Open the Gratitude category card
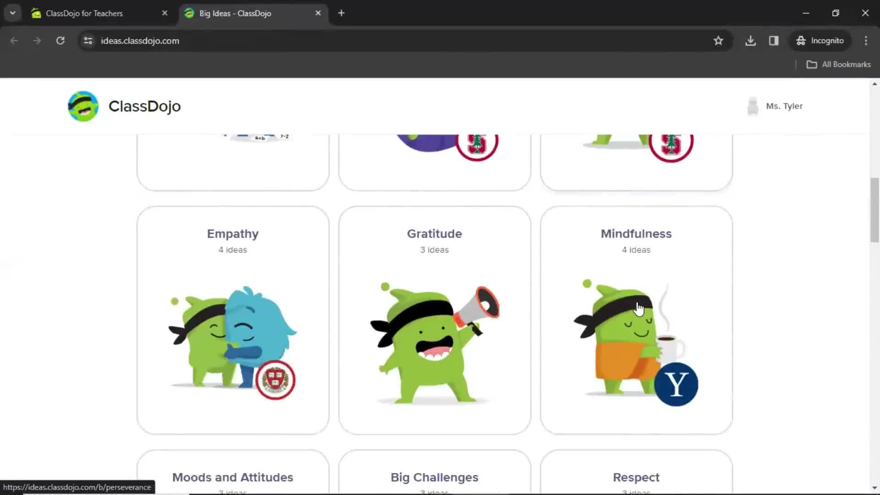This screenshot has width=880, height=495. [x=434, y=320]
